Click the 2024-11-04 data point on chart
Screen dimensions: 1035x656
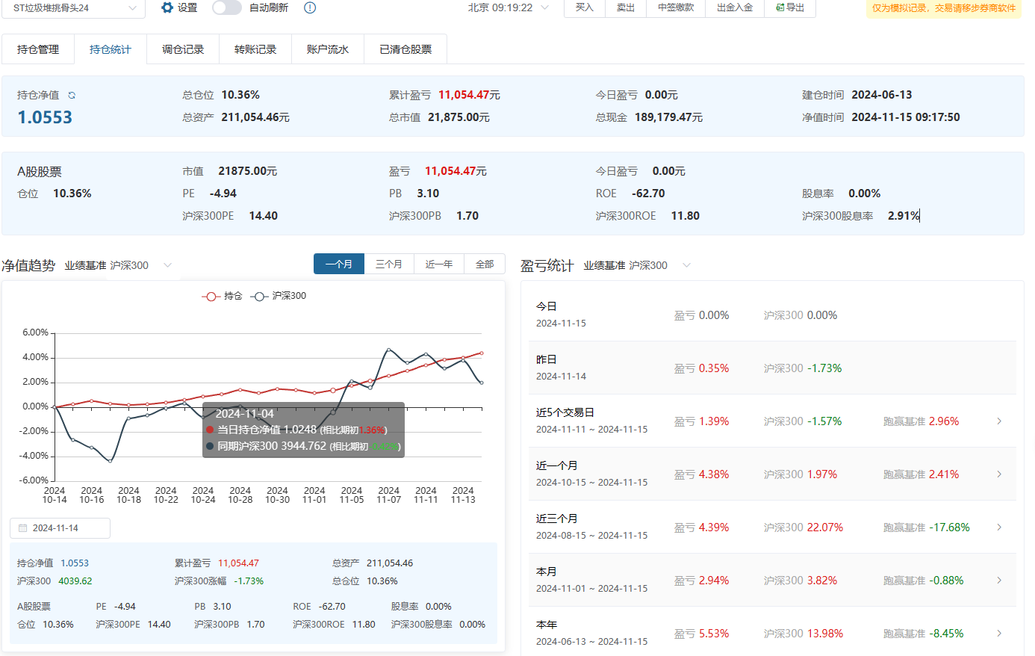point(333,390)
